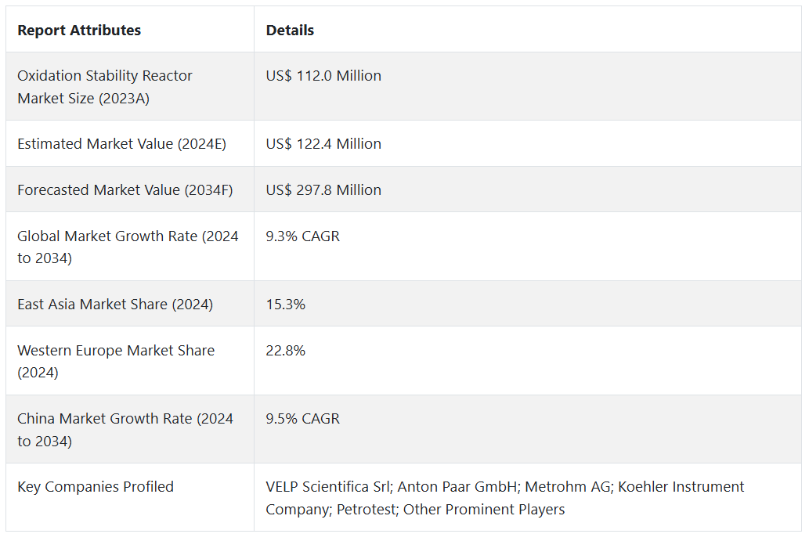Select Forecasted Market Value (2034F) cell
809x541 pixels.
[125, 190]
